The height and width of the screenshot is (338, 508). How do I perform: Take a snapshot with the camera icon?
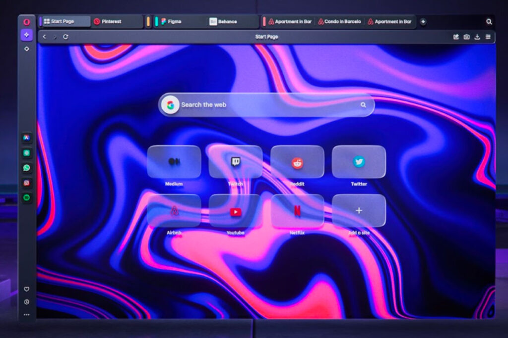(x=467, y=37)
